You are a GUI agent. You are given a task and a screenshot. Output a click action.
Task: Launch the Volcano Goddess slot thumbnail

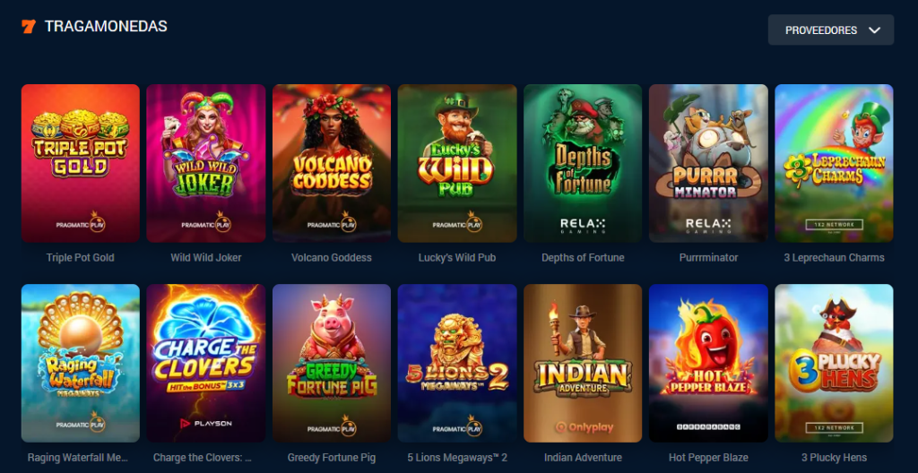point(332,163)
